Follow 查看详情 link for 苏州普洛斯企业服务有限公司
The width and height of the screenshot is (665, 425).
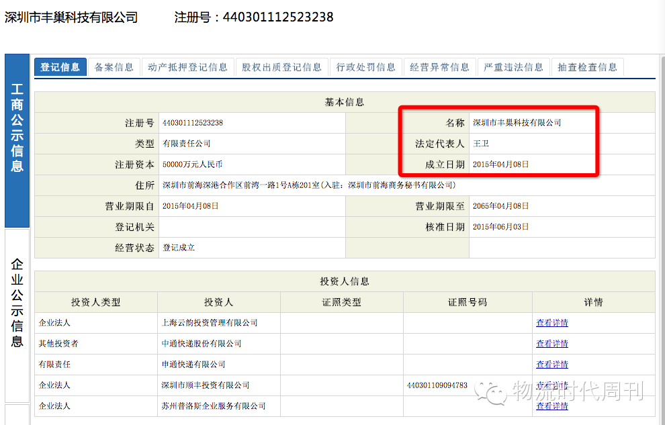(x=551, y=406)
